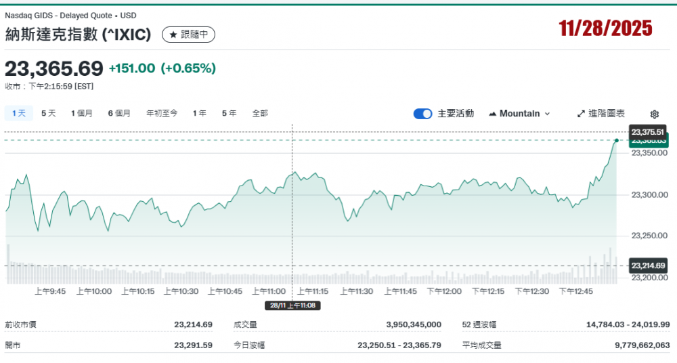Toggle the 主要活動 switch

tap(422, 114)
